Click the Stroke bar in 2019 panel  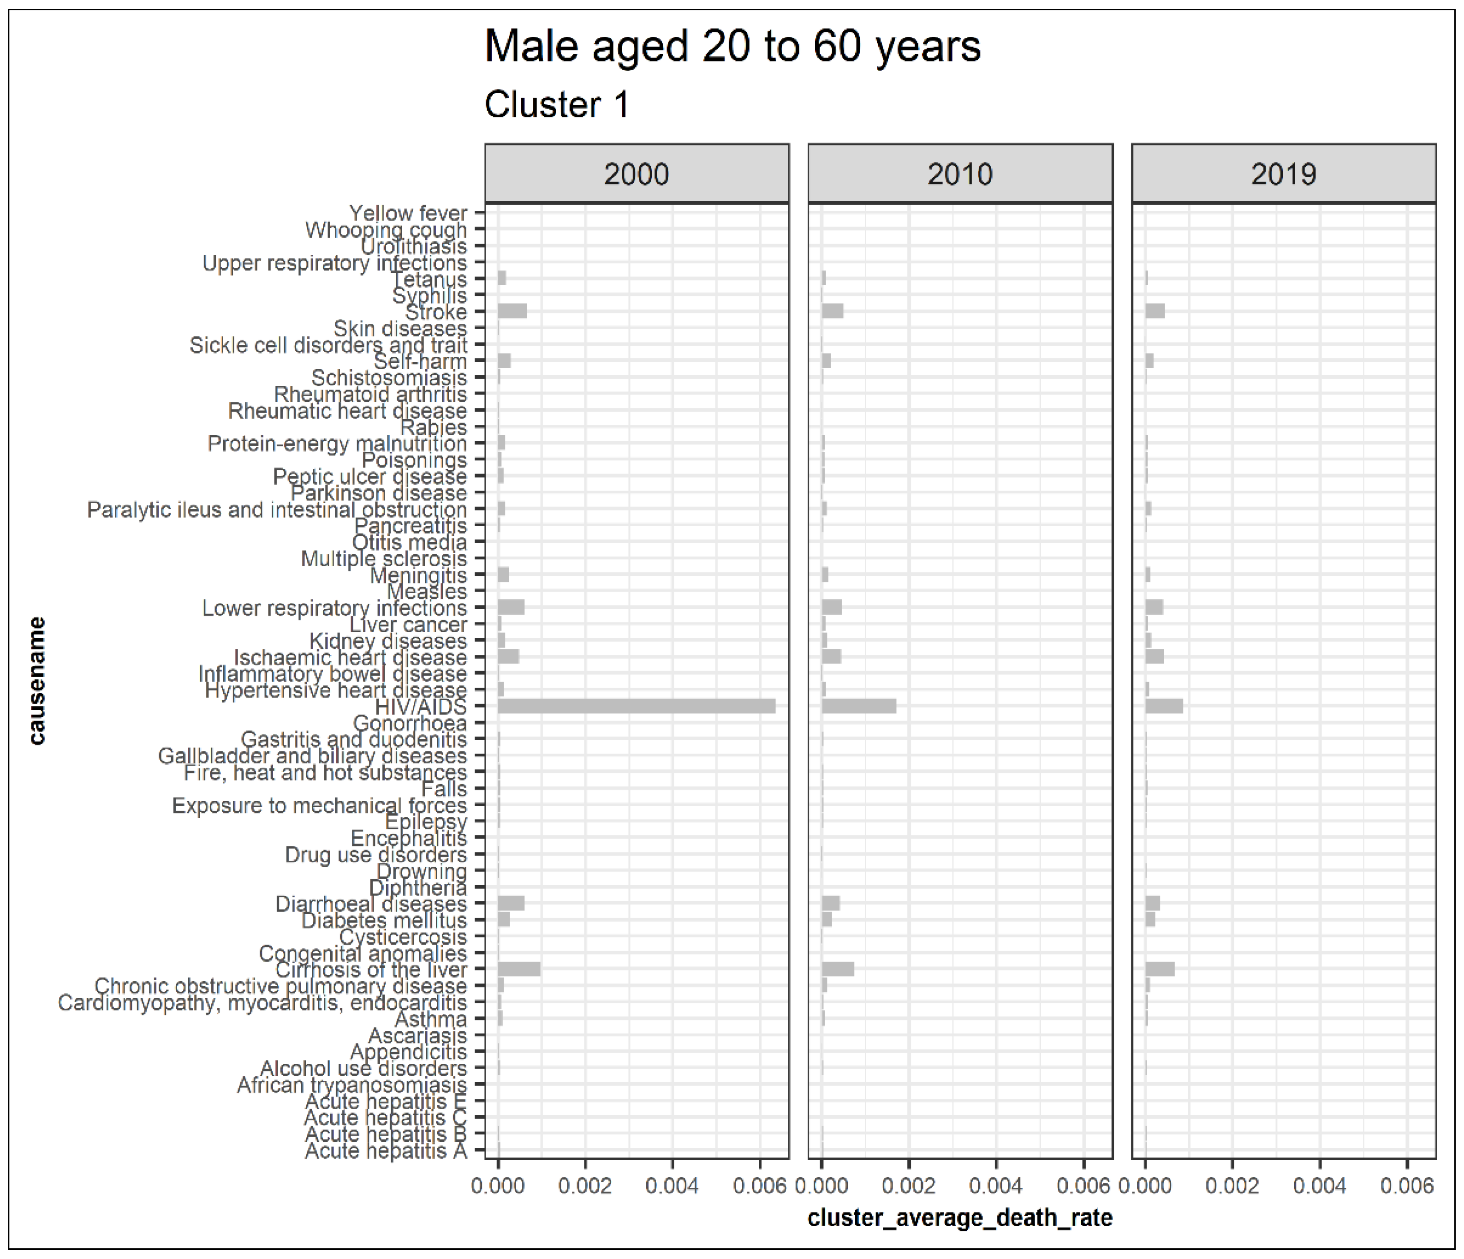(1155, 311)
